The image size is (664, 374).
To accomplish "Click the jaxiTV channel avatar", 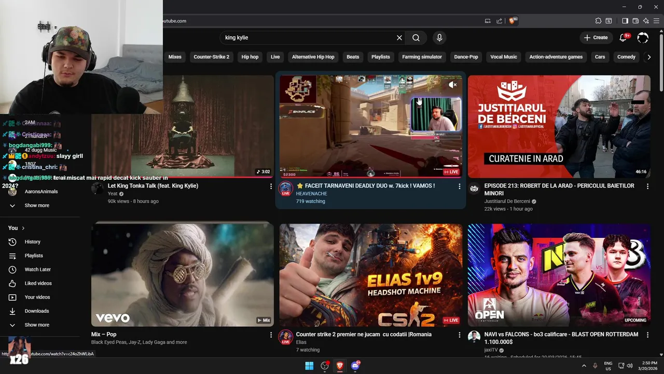I will [x=474, y=337].
